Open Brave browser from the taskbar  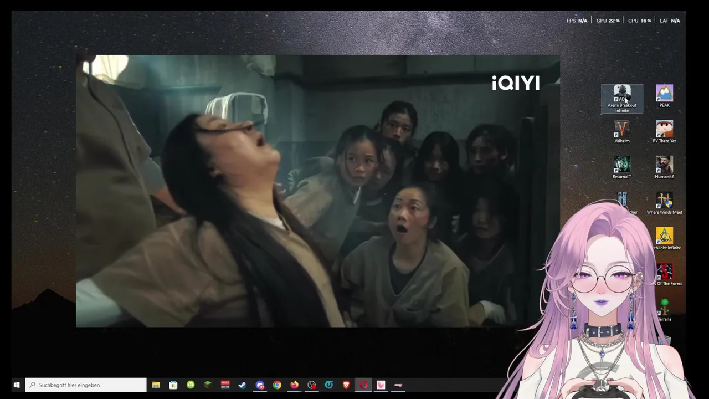(x=346, y=385)
